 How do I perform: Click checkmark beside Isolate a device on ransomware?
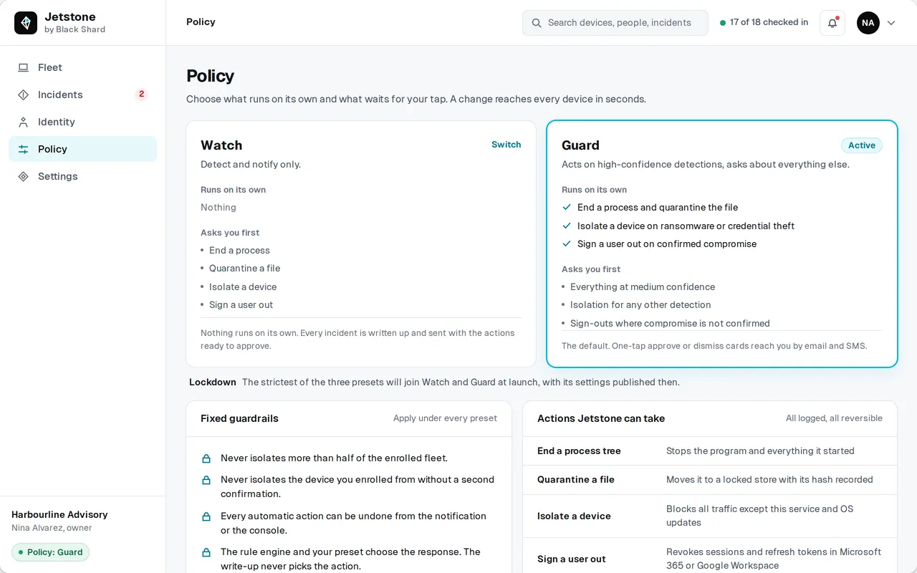[567, 226]
